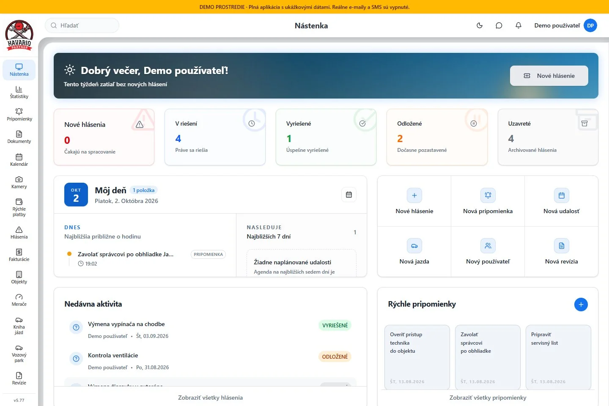Go to Pripomienky in the sidebar
This screenshot has width=609, height=406.
coord(19,115)
